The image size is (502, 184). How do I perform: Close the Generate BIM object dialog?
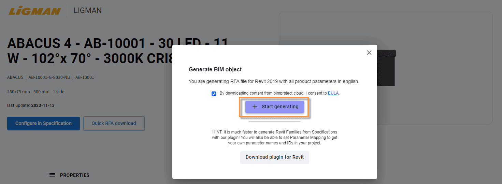[369, 53]
